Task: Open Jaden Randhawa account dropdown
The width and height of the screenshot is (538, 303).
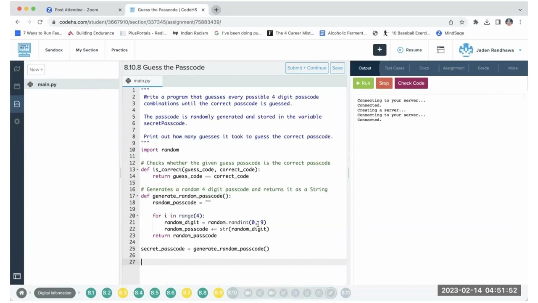Action: point(490,50)
